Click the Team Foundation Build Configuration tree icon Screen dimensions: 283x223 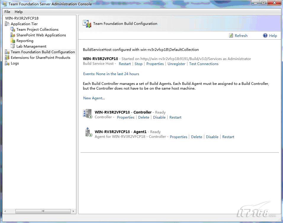[x=7, y=52]
